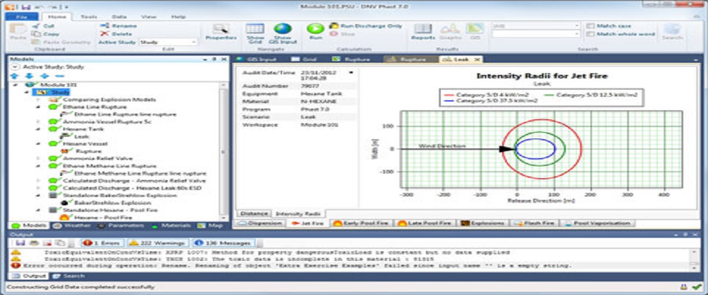Show the 222 Warnings filter
Screen dimensions: 708x295
point(158,242)
